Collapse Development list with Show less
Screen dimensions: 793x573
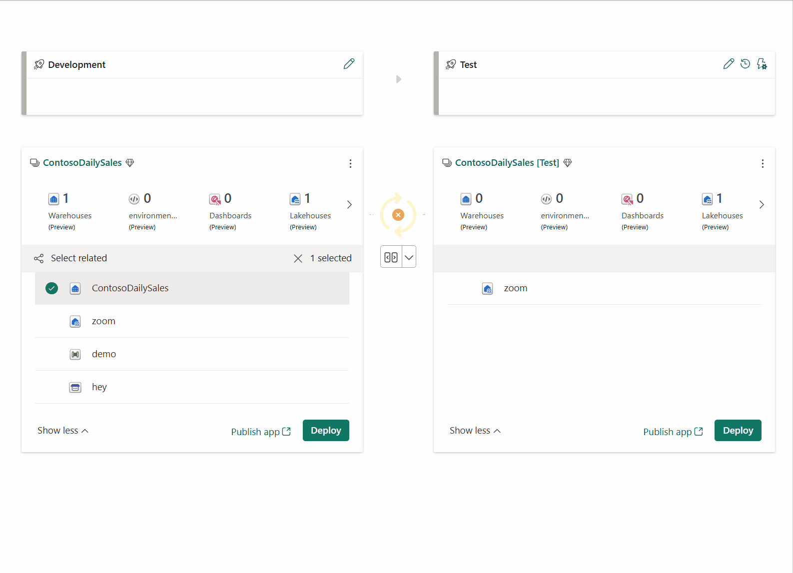click(x=63, y=431)
